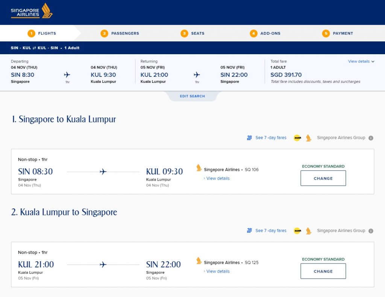The image size is (385, 297).
Task: Click the calendar icon in Kuala Lumpur to Singapore section
Action: click(249, 231)
